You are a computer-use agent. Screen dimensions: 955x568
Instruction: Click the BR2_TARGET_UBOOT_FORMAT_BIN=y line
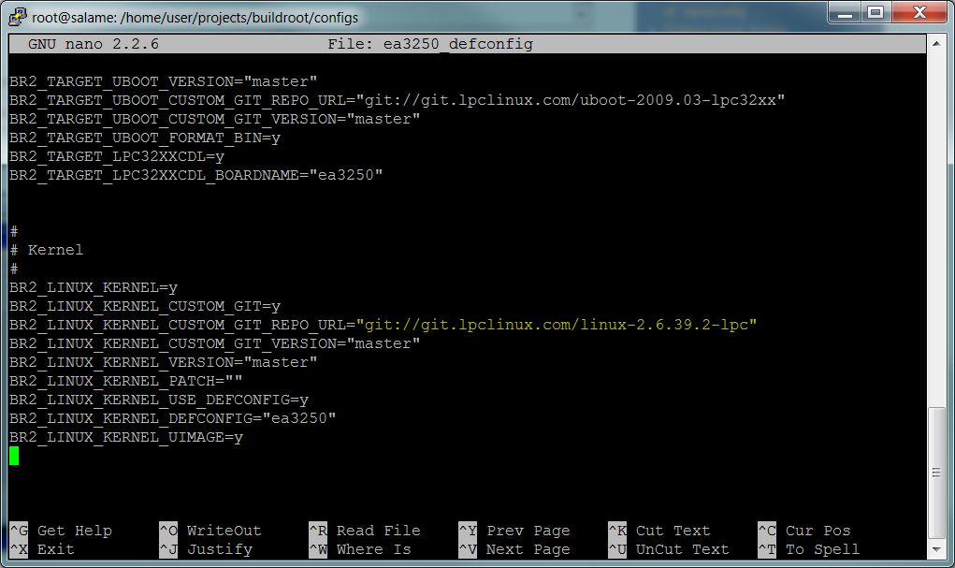(x=145, y=138)
